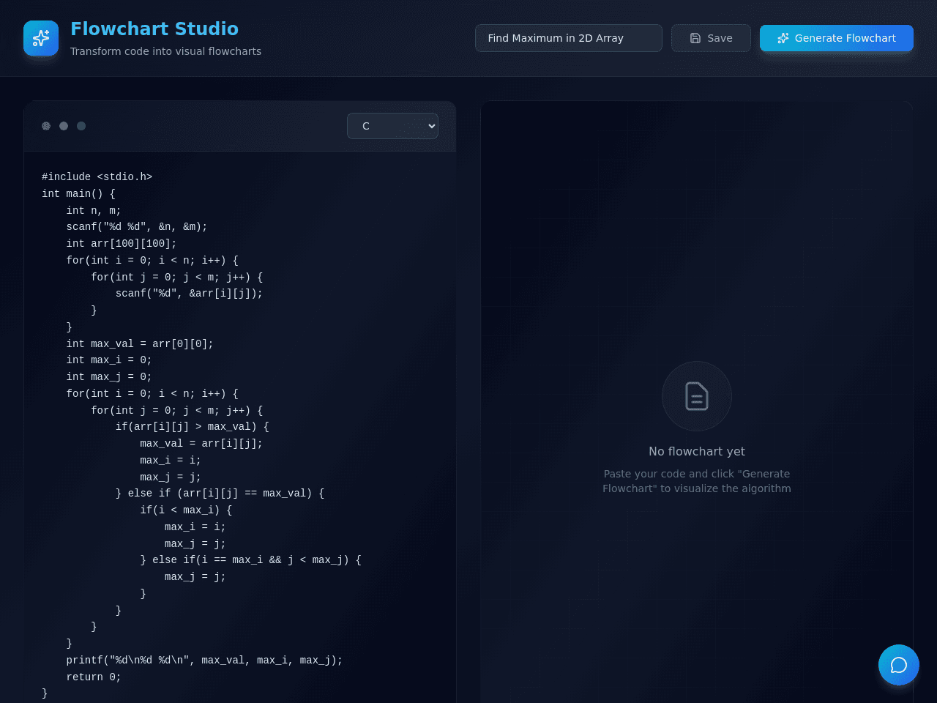Click the Flowchart Studio title text
This screenshot has height=703, width=937.
[154, 29]
